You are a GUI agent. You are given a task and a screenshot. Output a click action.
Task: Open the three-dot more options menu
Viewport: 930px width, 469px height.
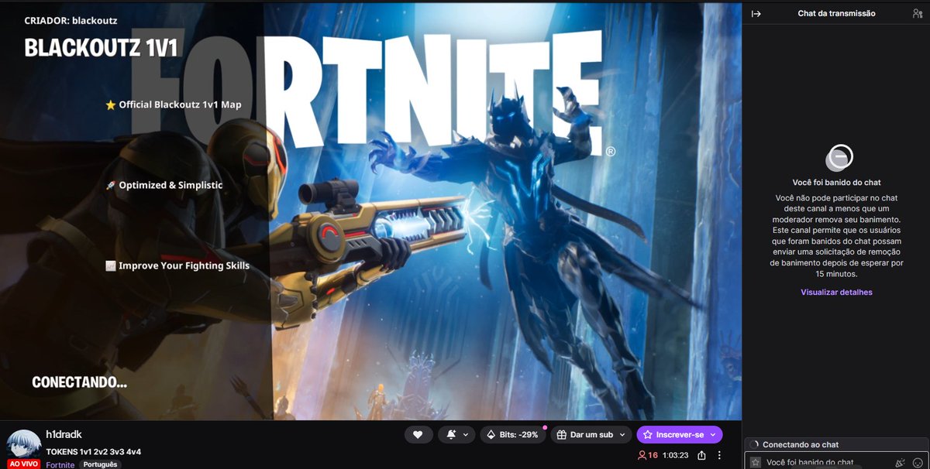(720, 455)
